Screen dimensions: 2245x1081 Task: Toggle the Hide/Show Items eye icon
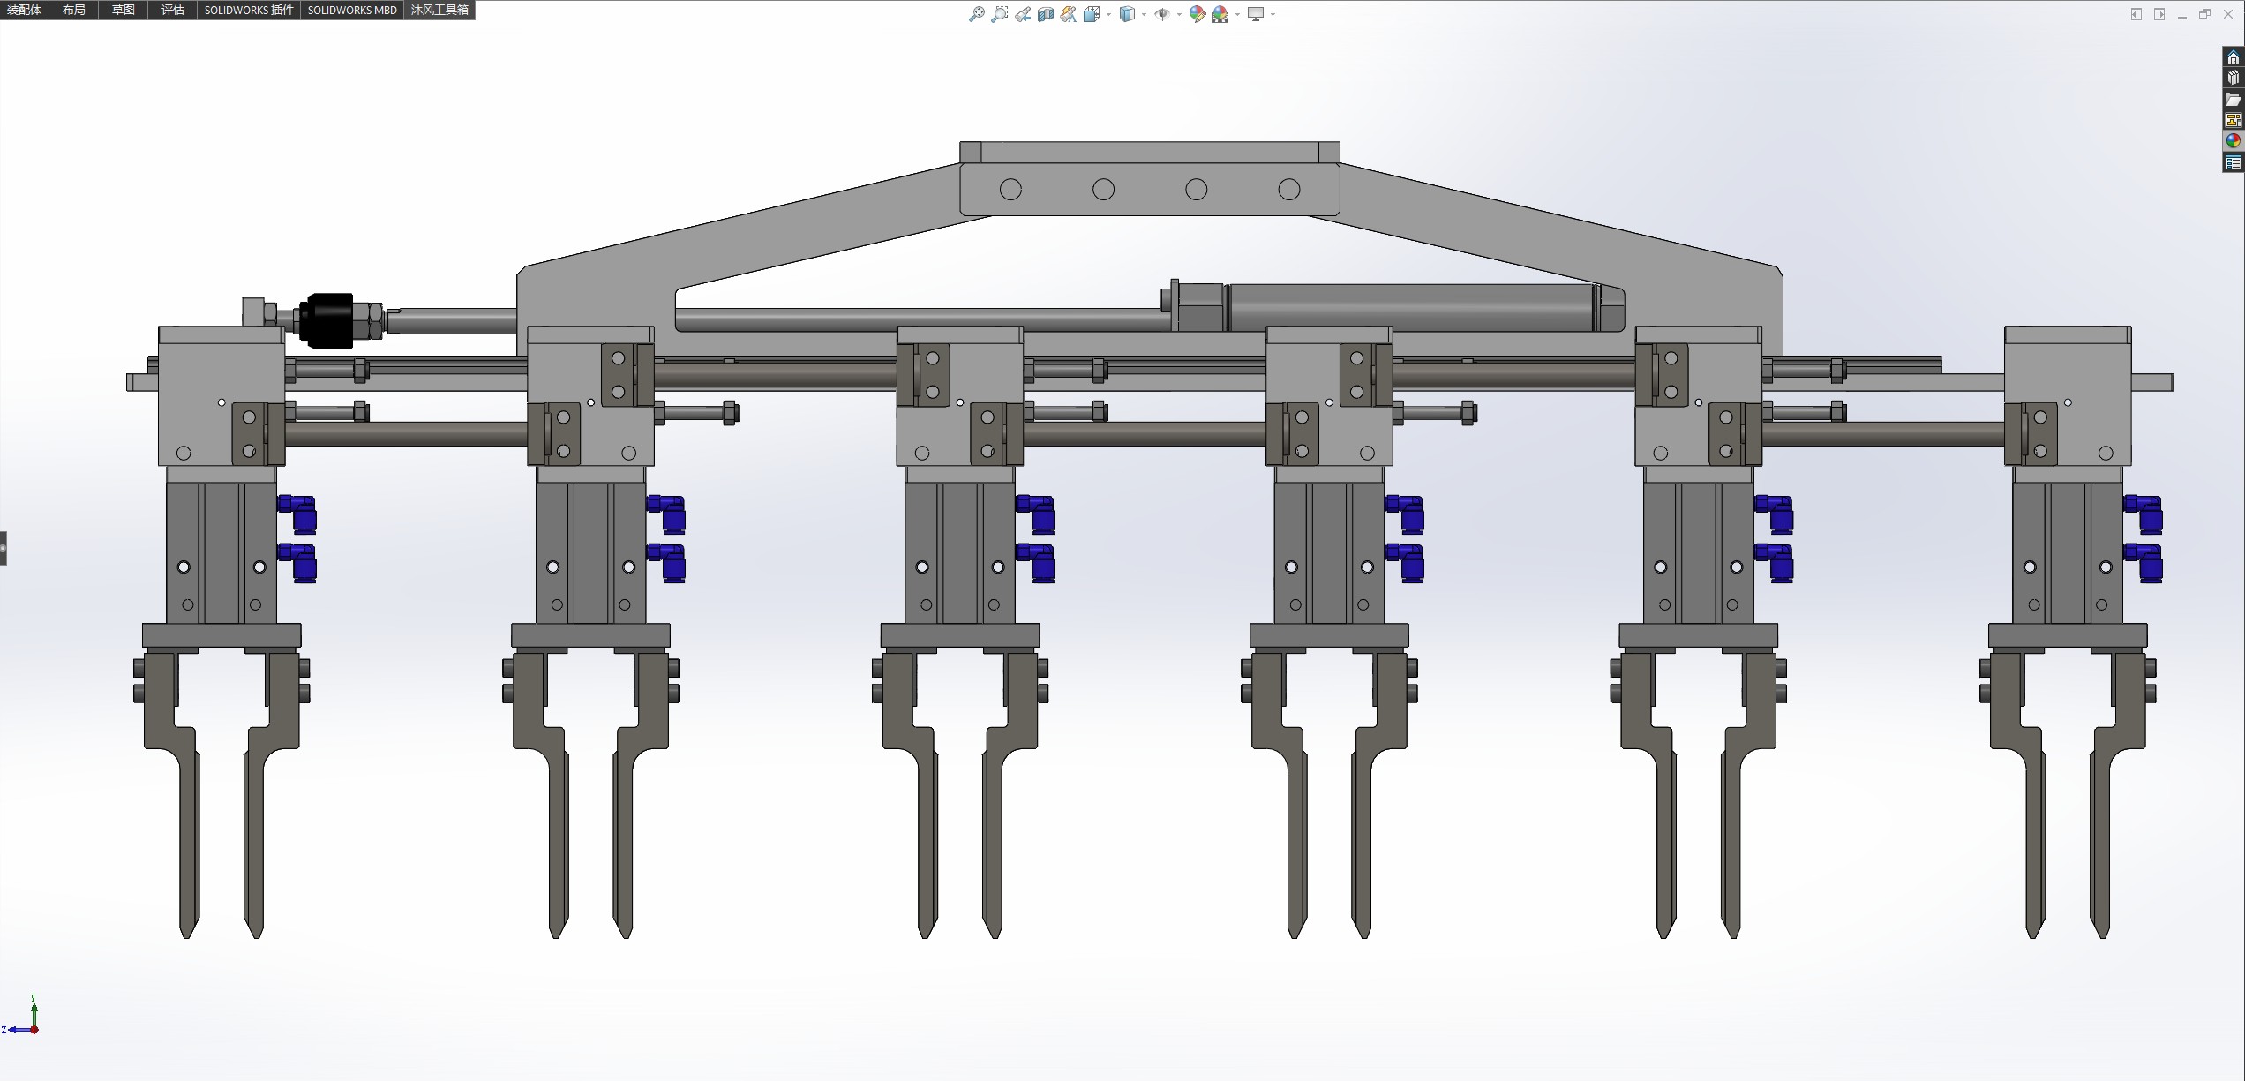coord(1162,14)
